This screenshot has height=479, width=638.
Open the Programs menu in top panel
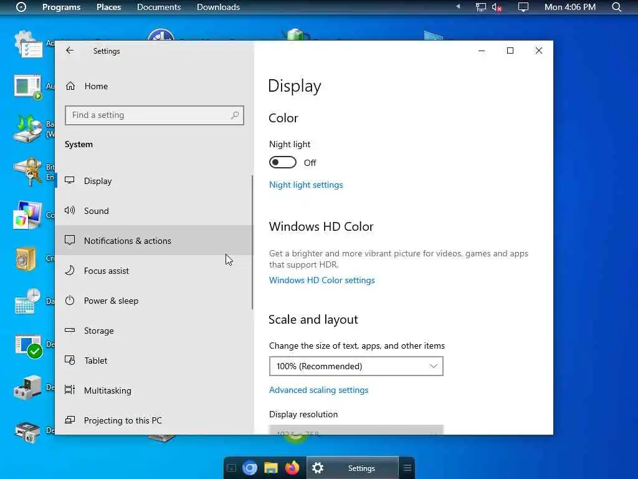(62, 7)
